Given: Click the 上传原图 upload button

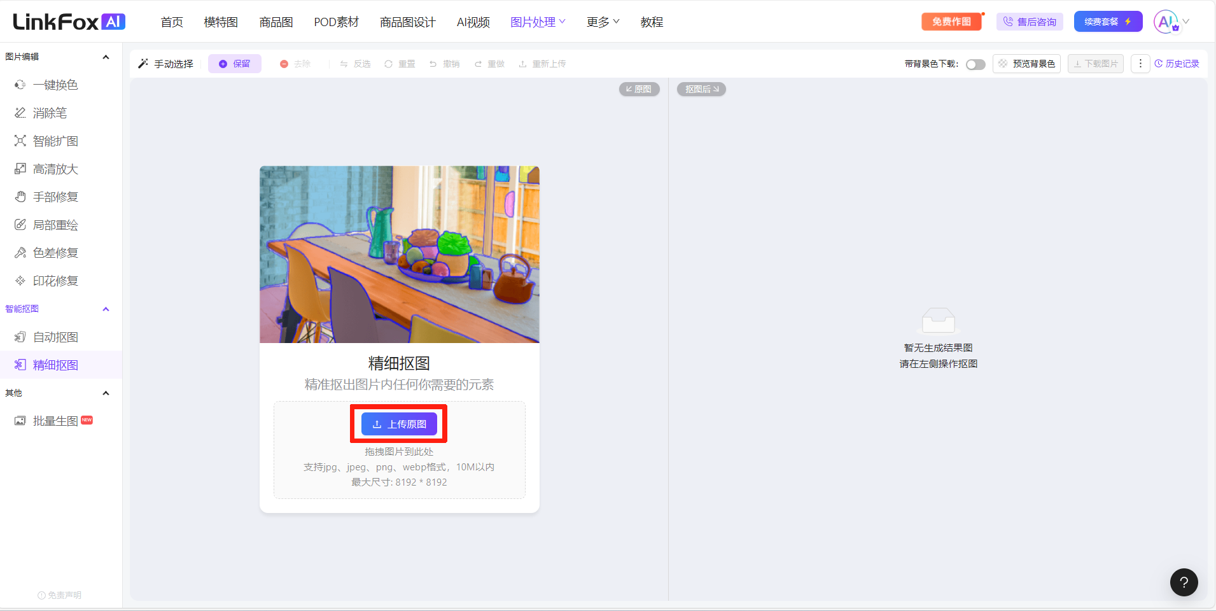Looking at the screenshot, I should click(399, 424).
